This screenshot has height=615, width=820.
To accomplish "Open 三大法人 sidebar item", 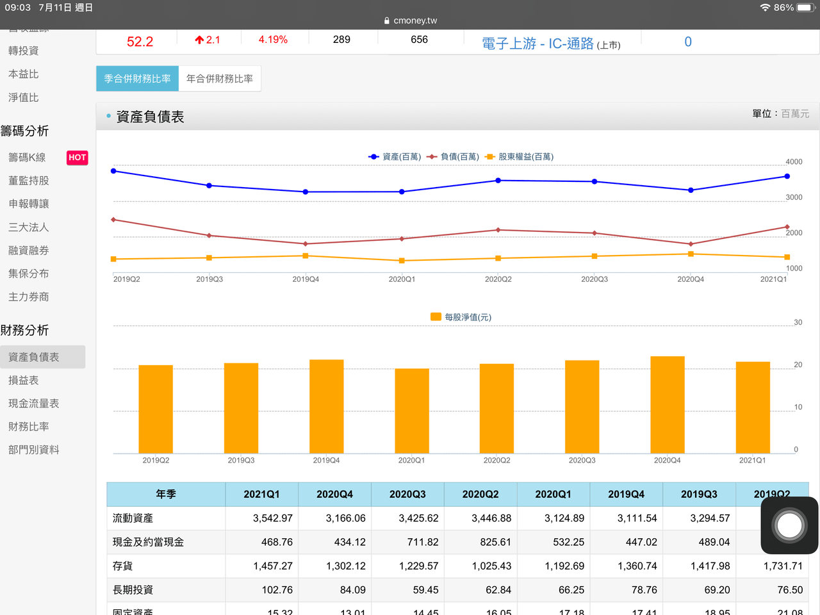I will [x=29, y=227].
